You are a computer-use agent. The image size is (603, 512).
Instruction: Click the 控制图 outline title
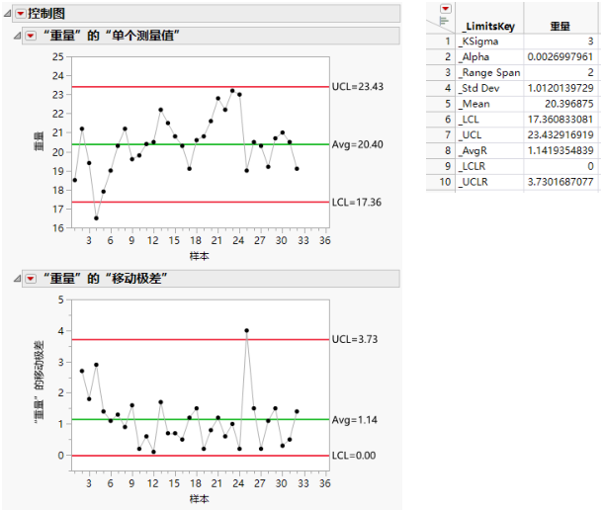(46, 14)
